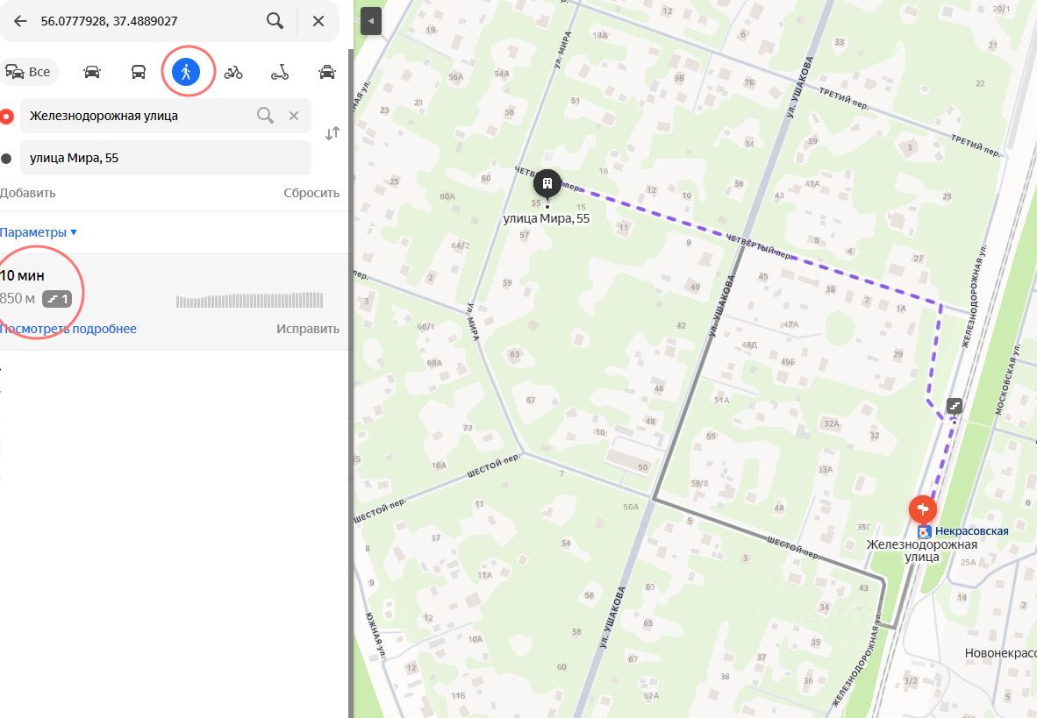This screenshot has width=1037, height=718.
Task: Switch to scooter route mode
Action: (280, 72)
